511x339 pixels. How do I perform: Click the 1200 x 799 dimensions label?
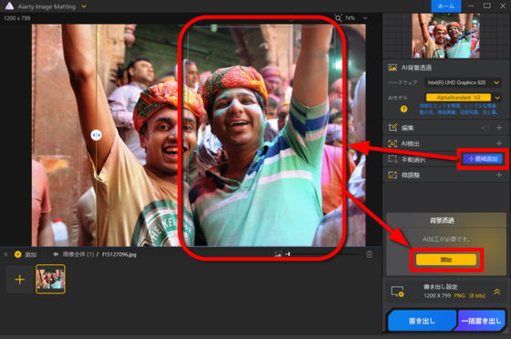click(x=17, y=18)
